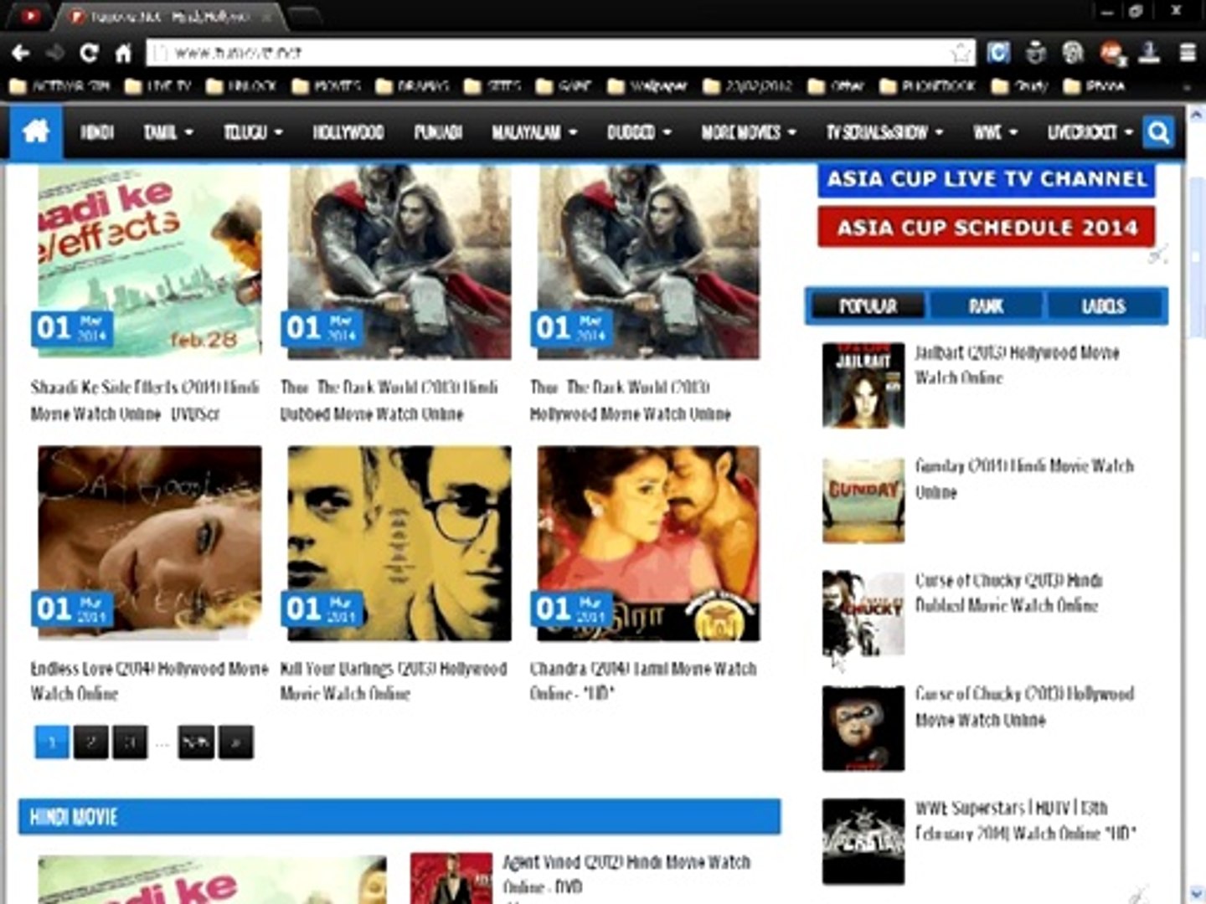Open the DRAMAS bookmarks folder
The width and height of the screenshot is (1206, 904).
412,85
